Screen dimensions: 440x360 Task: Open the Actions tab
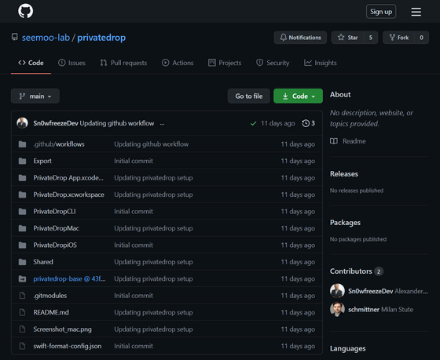tap(178, 63)
